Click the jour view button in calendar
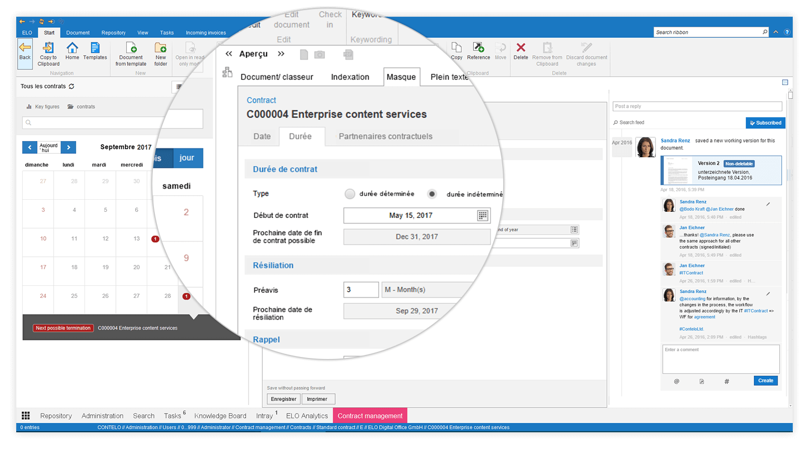The width and height of the screenshot is (810, 449). tap(187, 158)
